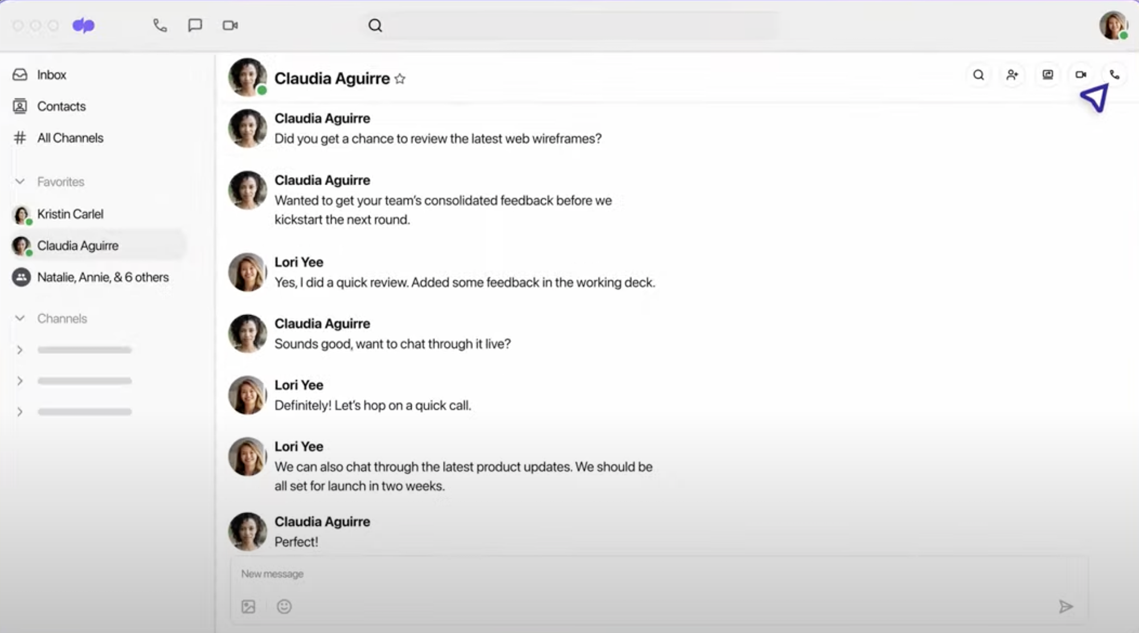
Task: Open the emoji picker
Action: (284, 607)
